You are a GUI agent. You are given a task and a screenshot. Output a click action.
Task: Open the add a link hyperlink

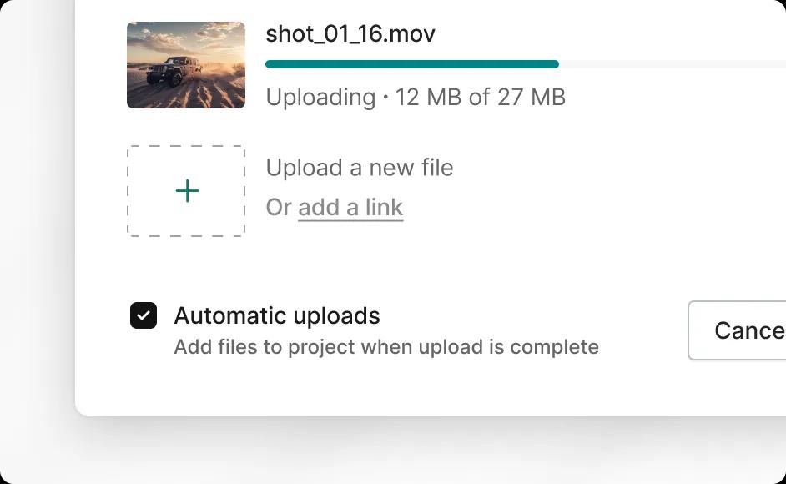click(350, 207)
